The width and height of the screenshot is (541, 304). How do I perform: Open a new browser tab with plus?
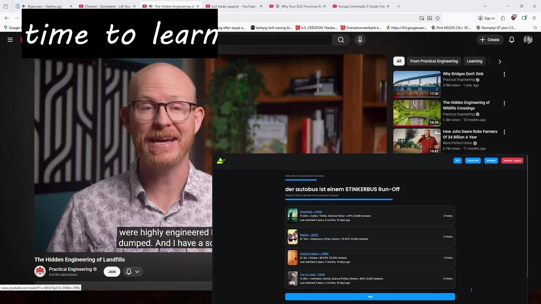(x=399, y=6)
